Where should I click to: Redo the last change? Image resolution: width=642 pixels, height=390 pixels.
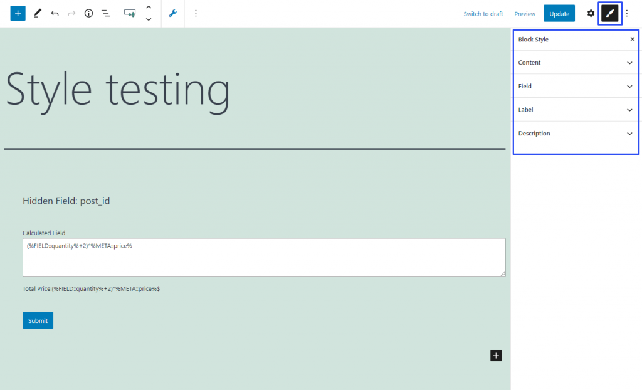point(71,14)
